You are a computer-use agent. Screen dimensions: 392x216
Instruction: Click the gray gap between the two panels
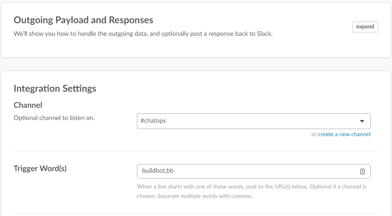coord(196,64)
